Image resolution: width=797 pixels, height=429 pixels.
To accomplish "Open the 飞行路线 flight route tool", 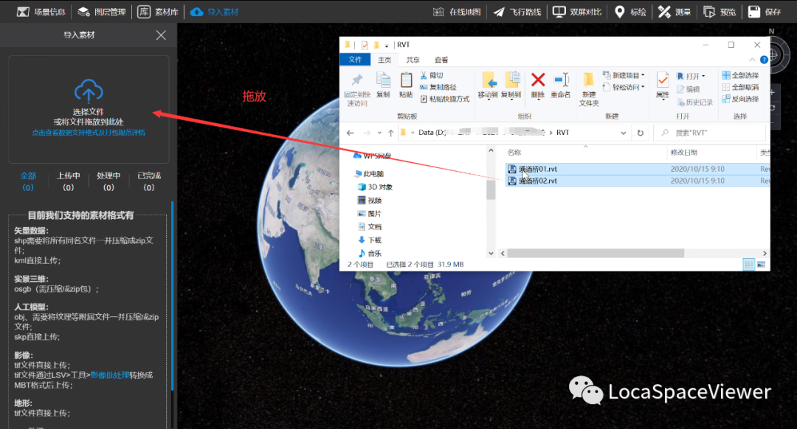I will coord(517,12).
